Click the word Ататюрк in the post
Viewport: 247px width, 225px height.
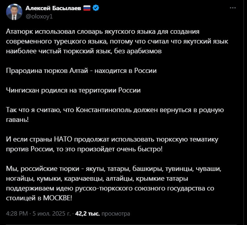click(20, 32)
